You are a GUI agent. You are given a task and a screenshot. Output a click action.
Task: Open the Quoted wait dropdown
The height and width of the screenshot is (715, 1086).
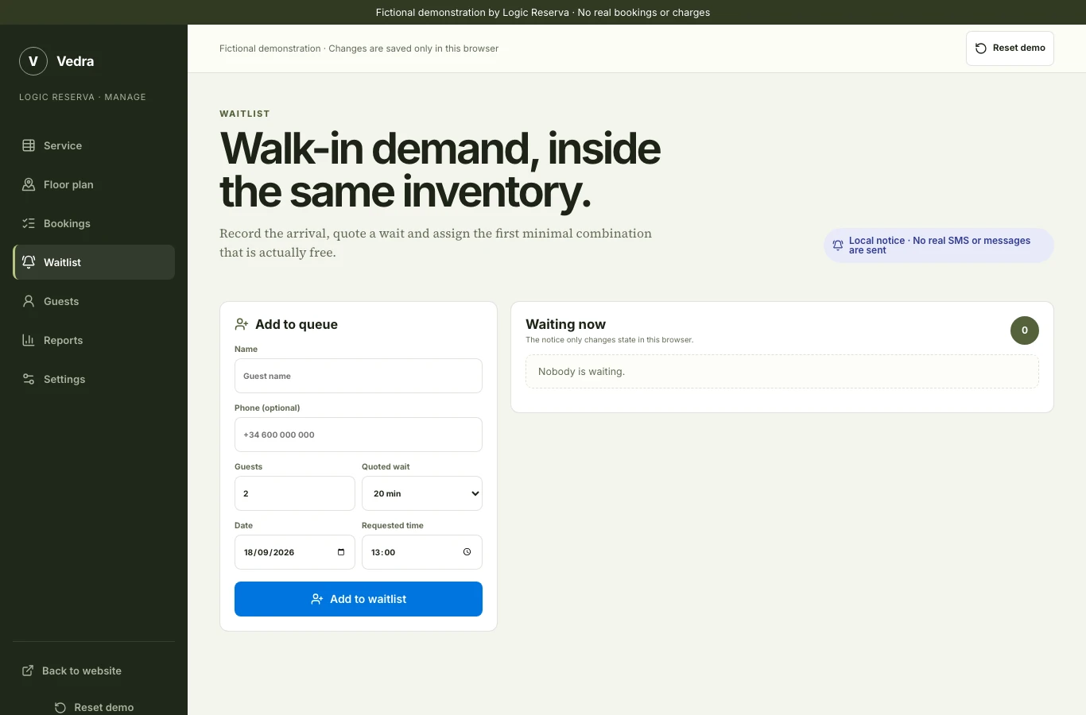pyautogui.click(x=422, y=493)
